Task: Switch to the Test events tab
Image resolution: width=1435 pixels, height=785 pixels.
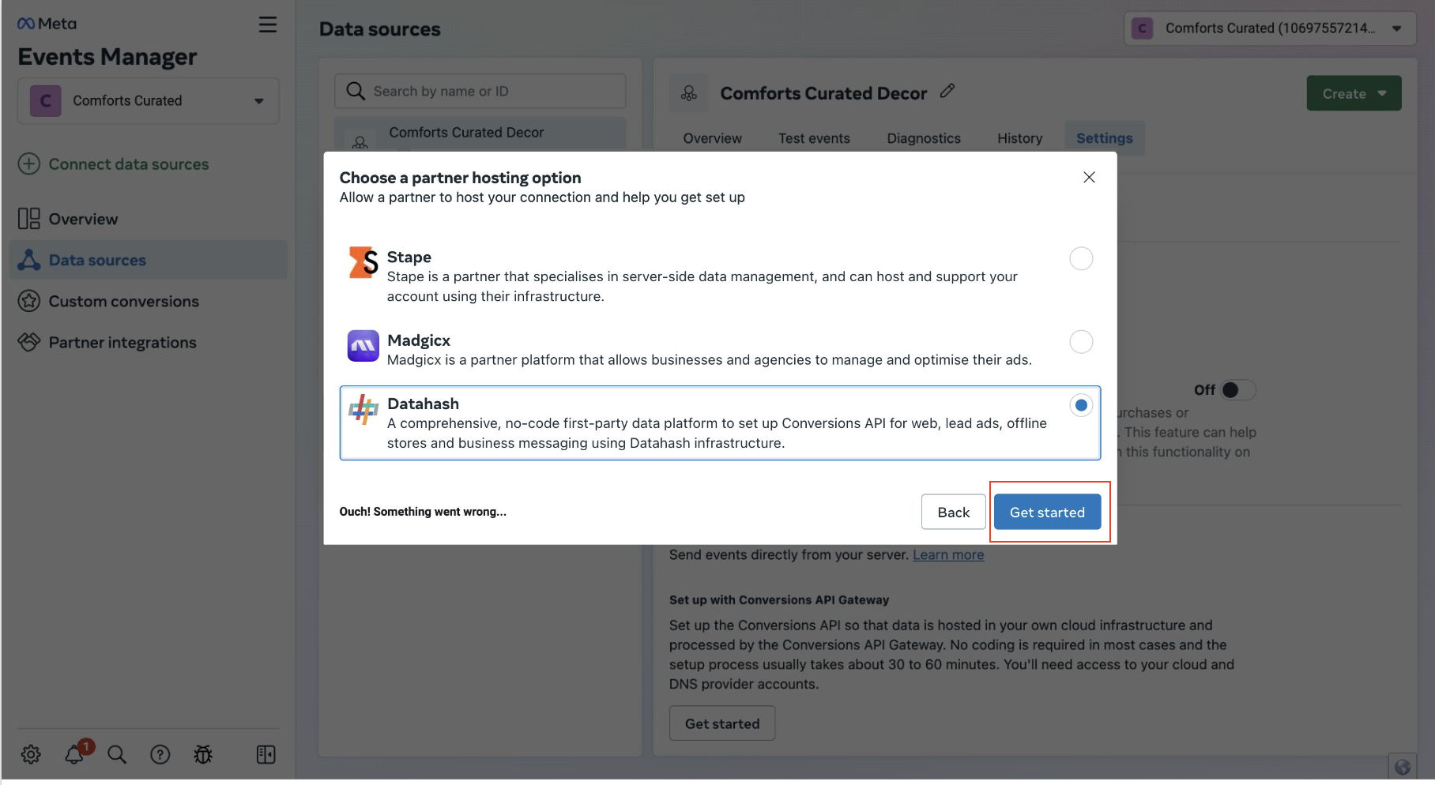Action: pyautogui.click(x=814, y=138)
